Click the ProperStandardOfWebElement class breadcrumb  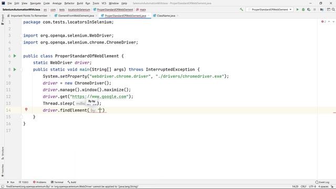(113, 9)
